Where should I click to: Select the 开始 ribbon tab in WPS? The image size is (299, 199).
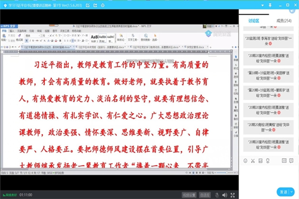pyautogui.click(x=4, y=31)
